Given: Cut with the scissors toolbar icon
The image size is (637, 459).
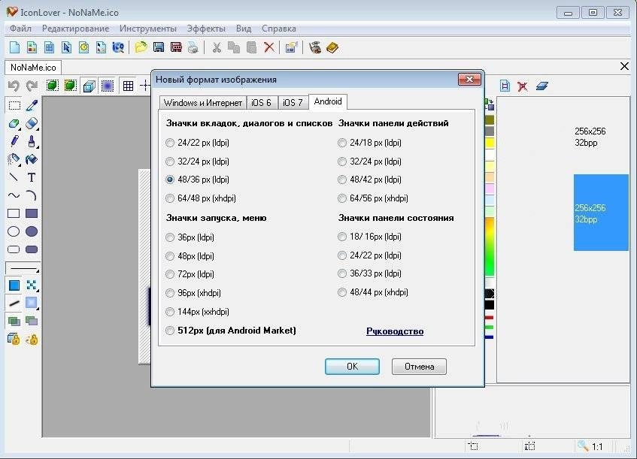Looking at the screenshot, I should (217, 47).
